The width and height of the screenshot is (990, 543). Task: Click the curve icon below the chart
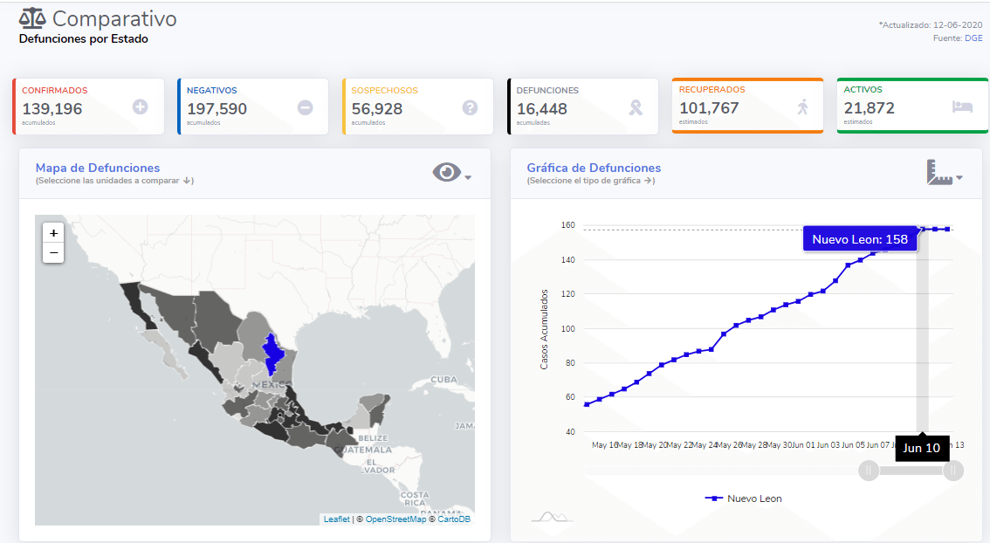coord(552,516)
